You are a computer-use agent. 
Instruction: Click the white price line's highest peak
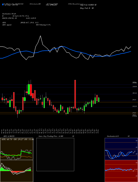click(x=40, y=36)
